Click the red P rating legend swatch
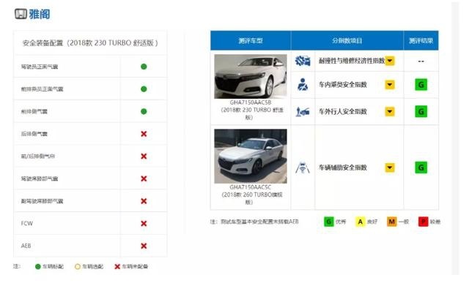Viewport: 469px width, 283px height. tap(423, 222)
